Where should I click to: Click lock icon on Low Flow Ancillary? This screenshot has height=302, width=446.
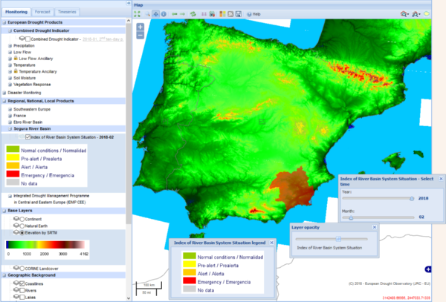(16, 58)
